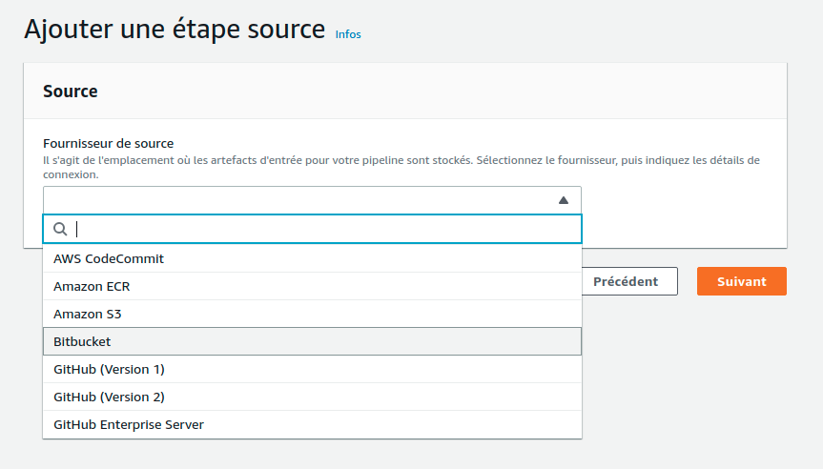Click the source provider description text
823x469 pixels.
tap(381, 160)
